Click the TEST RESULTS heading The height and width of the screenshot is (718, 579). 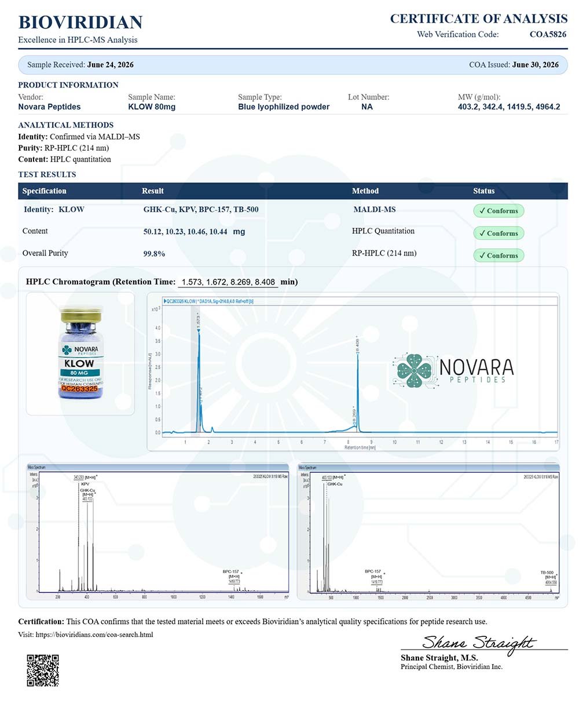[x=47, y=174]
